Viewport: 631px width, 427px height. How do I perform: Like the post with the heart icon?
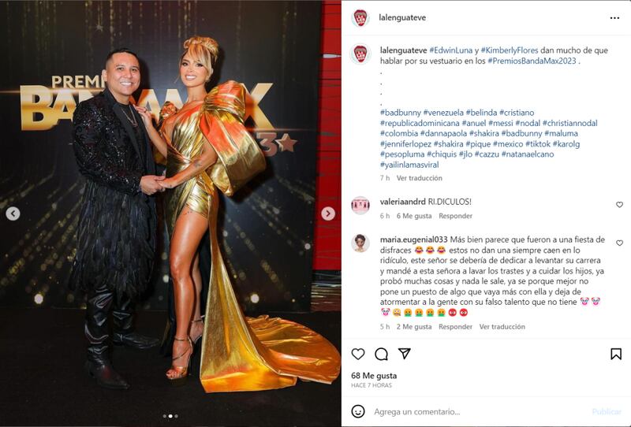pyautogui.click(x=358, y=355)
